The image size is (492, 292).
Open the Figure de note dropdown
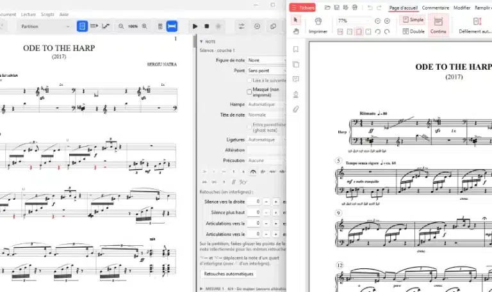tap(266, 60)
